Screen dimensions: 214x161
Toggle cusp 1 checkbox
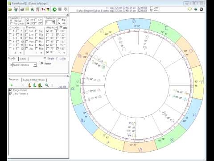(10, 31)
